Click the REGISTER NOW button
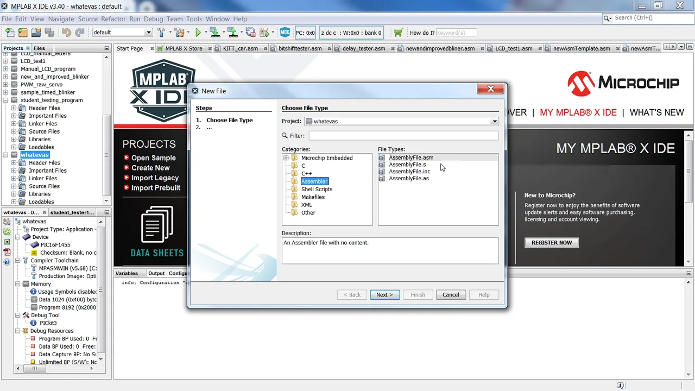 point(552,243)
